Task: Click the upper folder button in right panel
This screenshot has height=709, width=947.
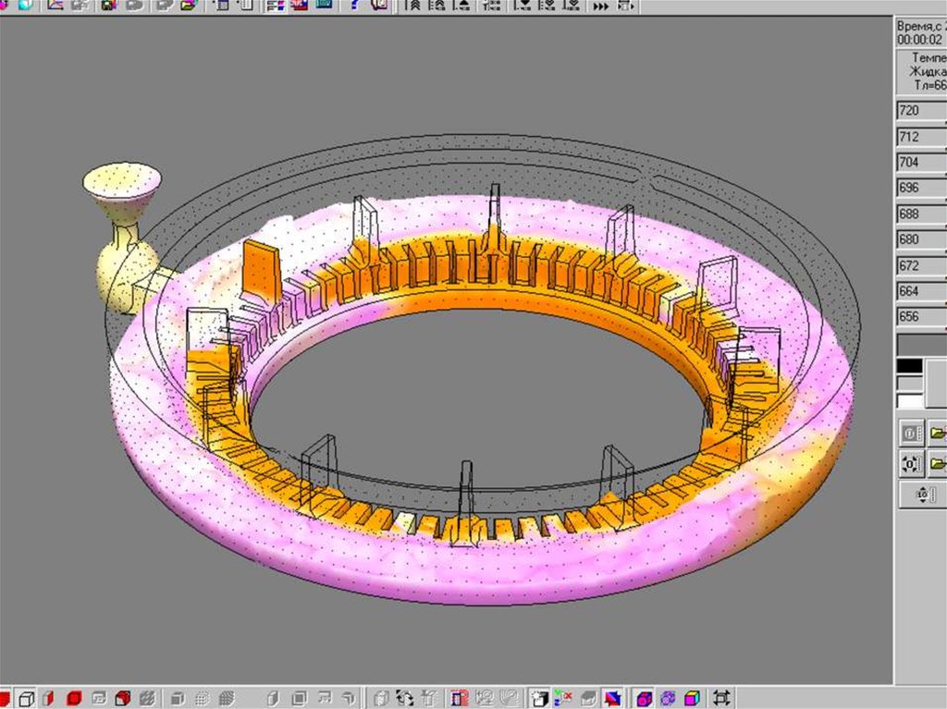Action: coord(938,433)
